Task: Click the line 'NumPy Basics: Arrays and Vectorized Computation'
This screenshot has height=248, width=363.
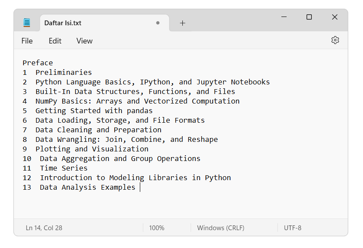Action: [138, 101]
